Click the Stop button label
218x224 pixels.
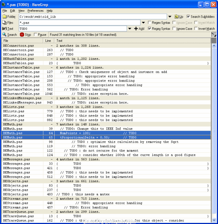(28, 35)
